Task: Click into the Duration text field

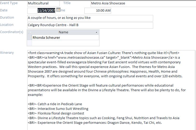Action: point(90,18)
